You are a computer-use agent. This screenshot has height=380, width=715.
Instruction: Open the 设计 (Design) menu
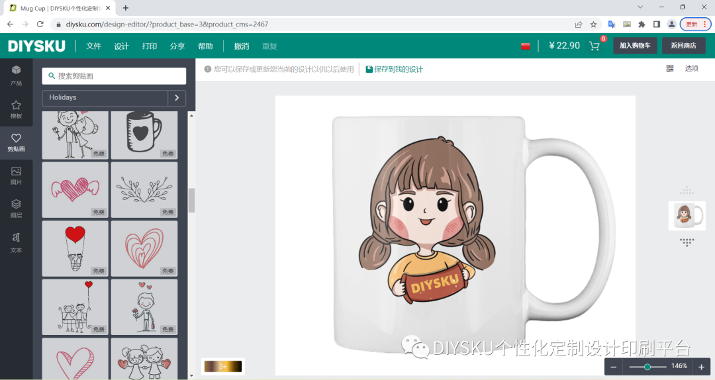point(121,46)
